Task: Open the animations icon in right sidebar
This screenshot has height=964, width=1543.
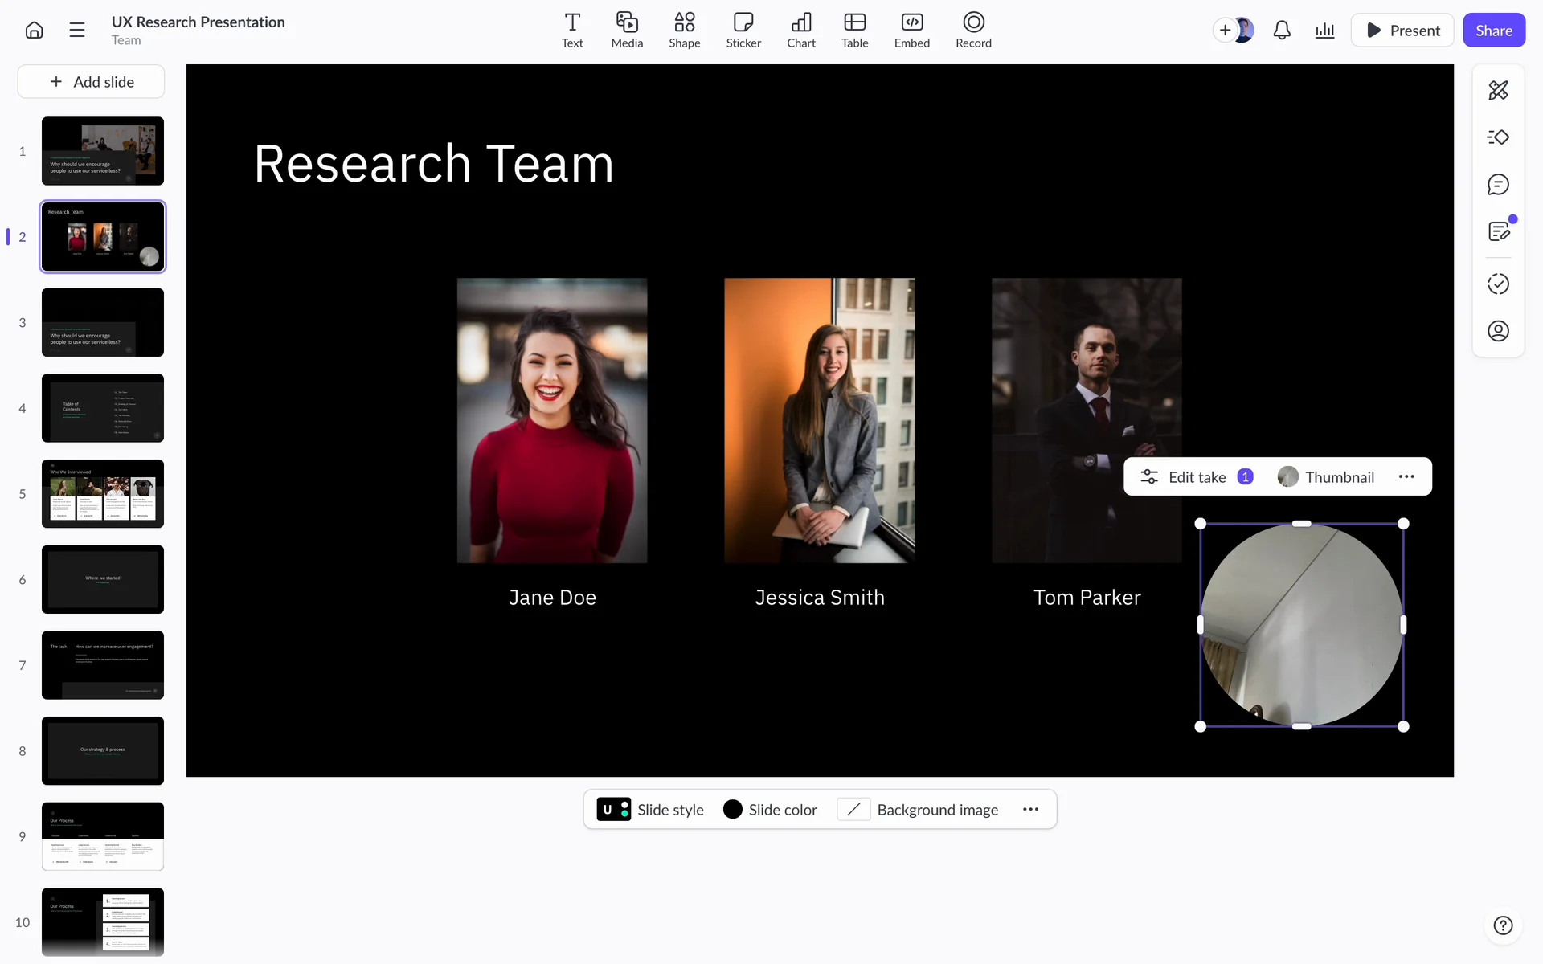Action: click(1497, 137)
